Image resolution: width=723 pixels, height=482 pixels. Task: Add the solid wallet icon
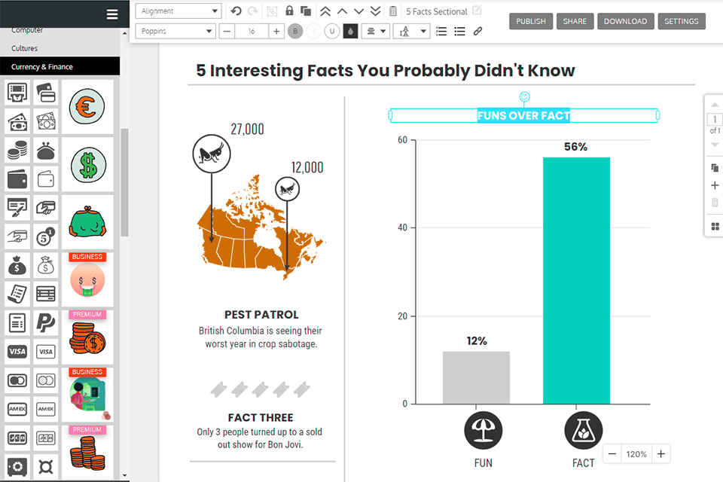tap(17, 179)
